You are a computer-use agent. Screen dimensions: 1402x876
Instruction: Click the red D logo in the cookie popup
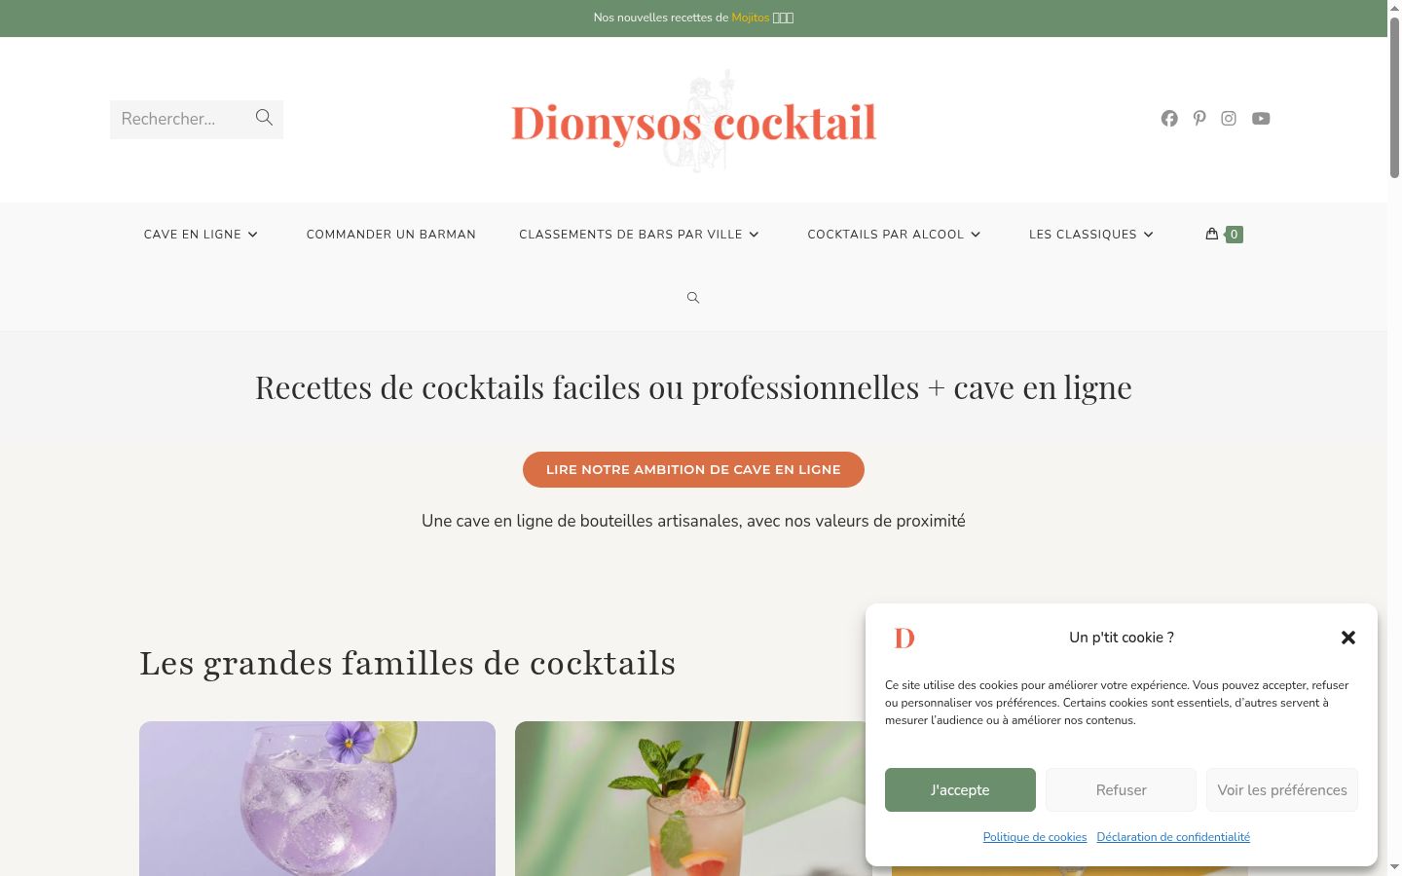(x=904, y=638)
